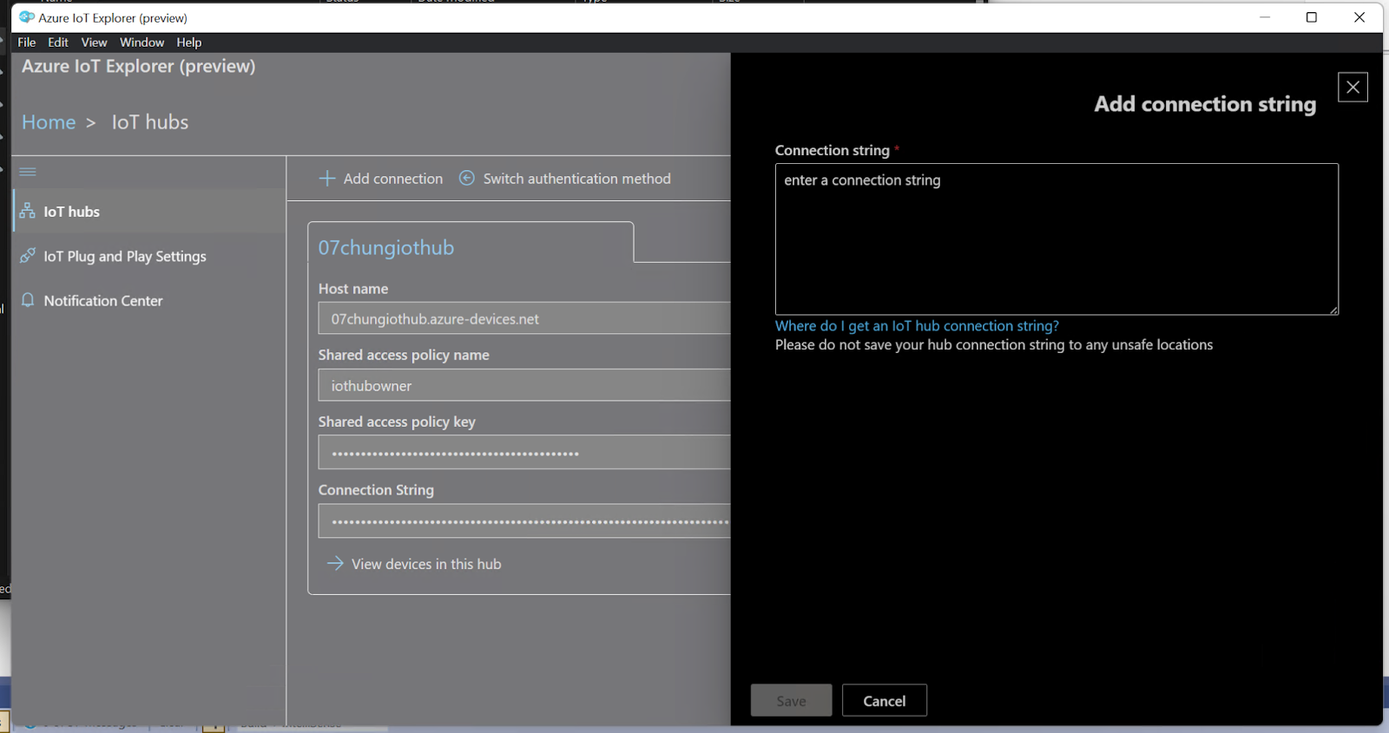Click the Host name field
Image resolution: width=1389 pixels, height=733 pixels.
click(x=524, y=318)
